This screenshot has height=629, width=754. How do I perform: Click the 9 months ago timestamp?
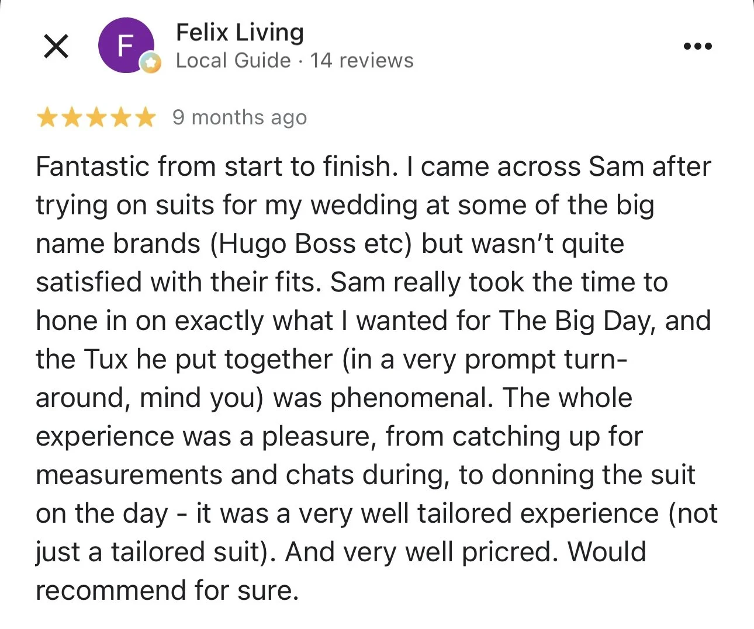tap(240, 118)
